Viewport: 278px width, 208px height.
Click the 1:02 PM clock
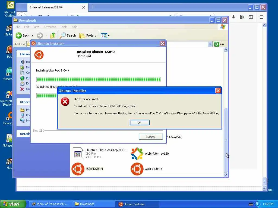(x=268, y=204)
